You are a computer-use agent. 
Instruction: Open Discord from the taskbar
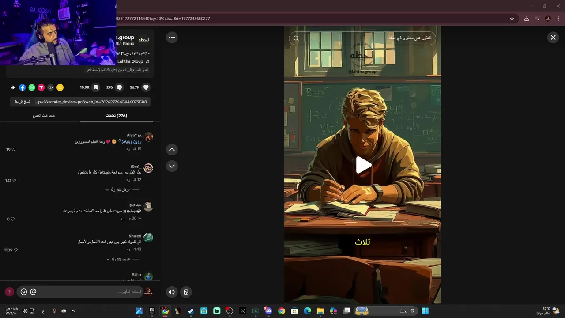tap(268, 311)
